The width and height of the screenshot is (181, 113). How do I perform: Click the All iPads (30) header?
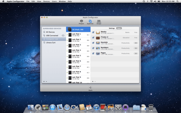pos(78,29)
